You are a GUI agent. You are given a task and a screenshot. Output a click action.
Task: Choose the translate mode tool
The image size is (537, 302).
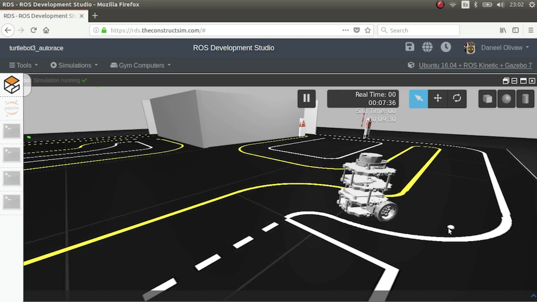pos(438,99)
